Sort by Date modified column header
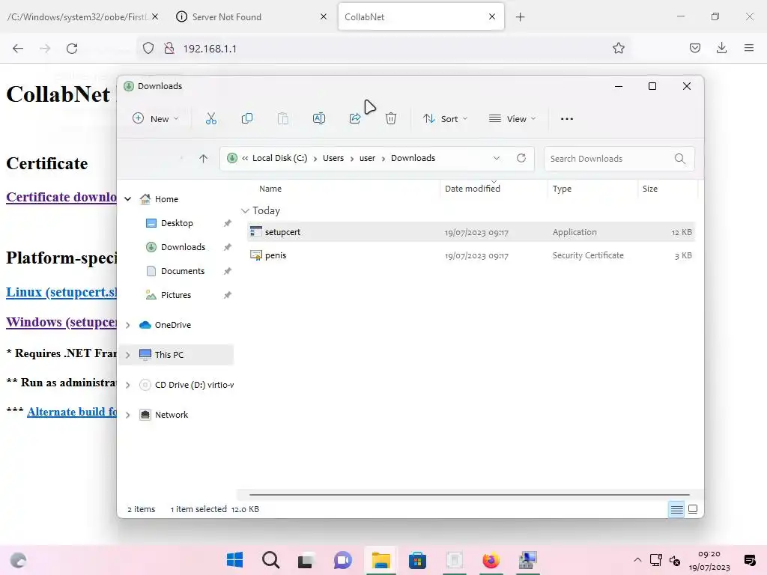This screenshot has height=575, width=767. (473, 189)
